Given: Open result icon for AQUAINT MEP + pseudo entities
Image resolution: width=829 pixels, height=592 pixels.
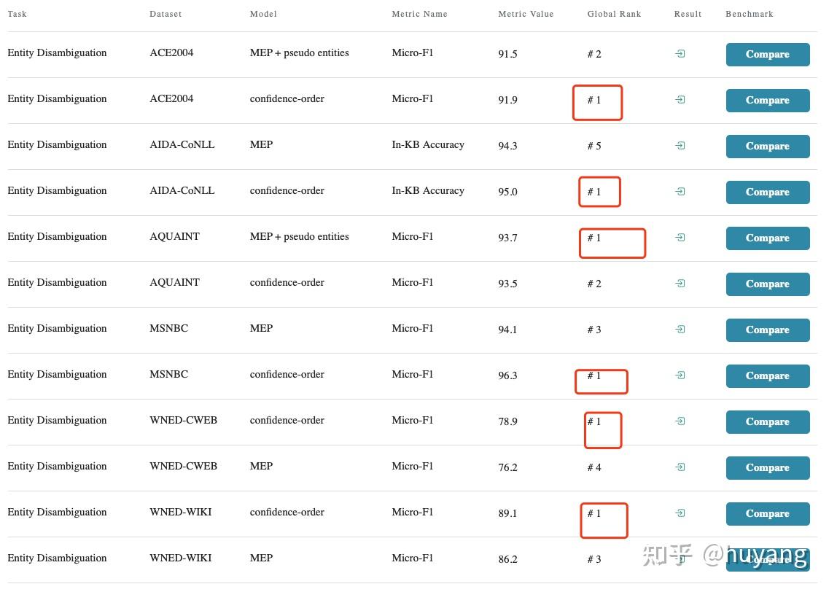Looking at the screenshot, I should tap(680, 238).
